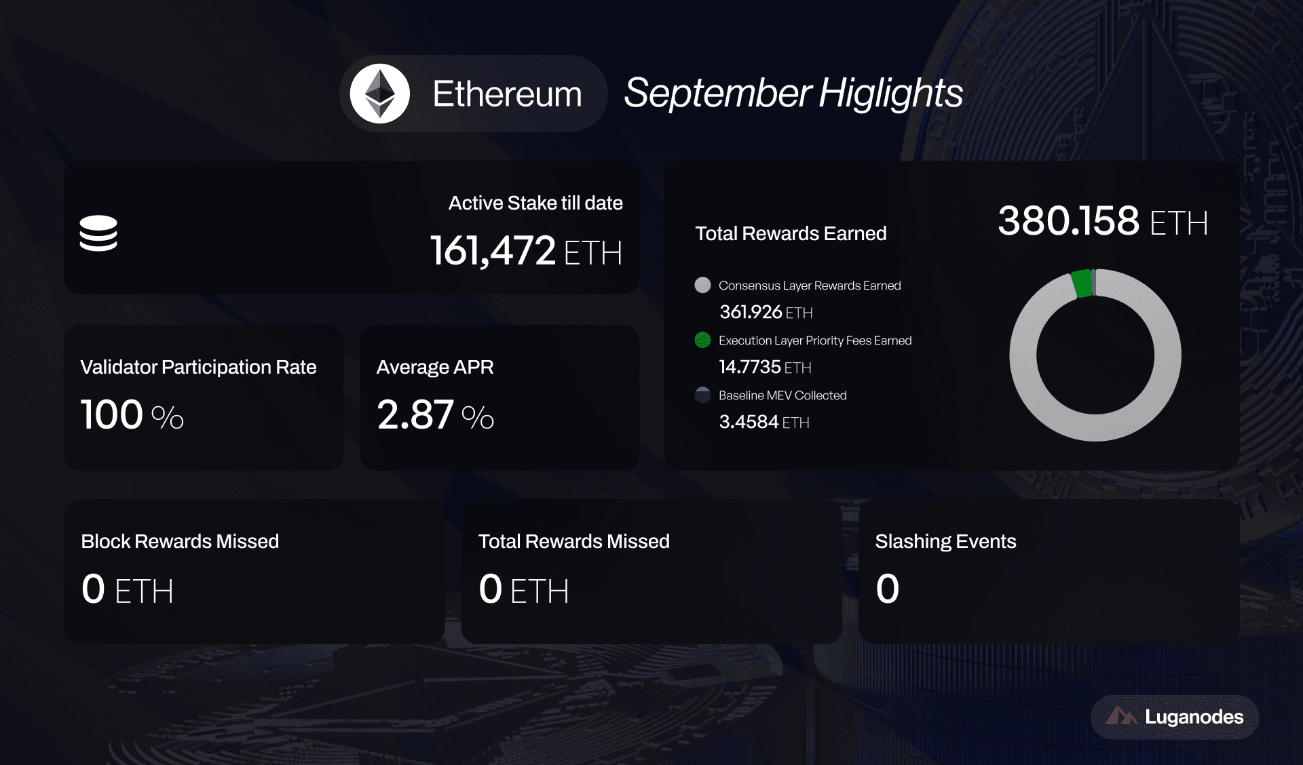Open the Slashing Events card
The height and width of the screenshot is (765, 1303).
click(x=1049, y=571)
